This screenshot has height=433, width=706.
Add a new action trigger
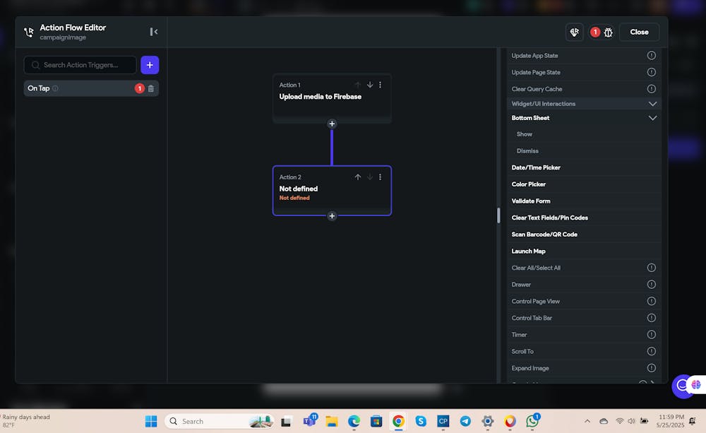[x=150, y=65]
